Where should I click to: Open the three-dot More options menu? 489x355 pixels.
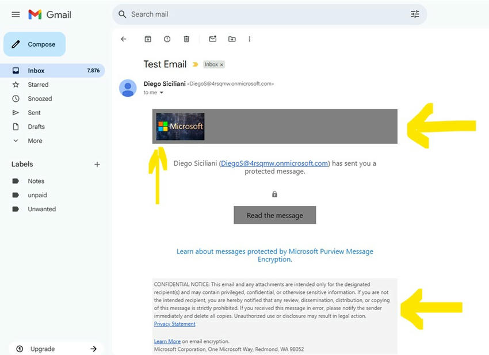tap(249, 39)
